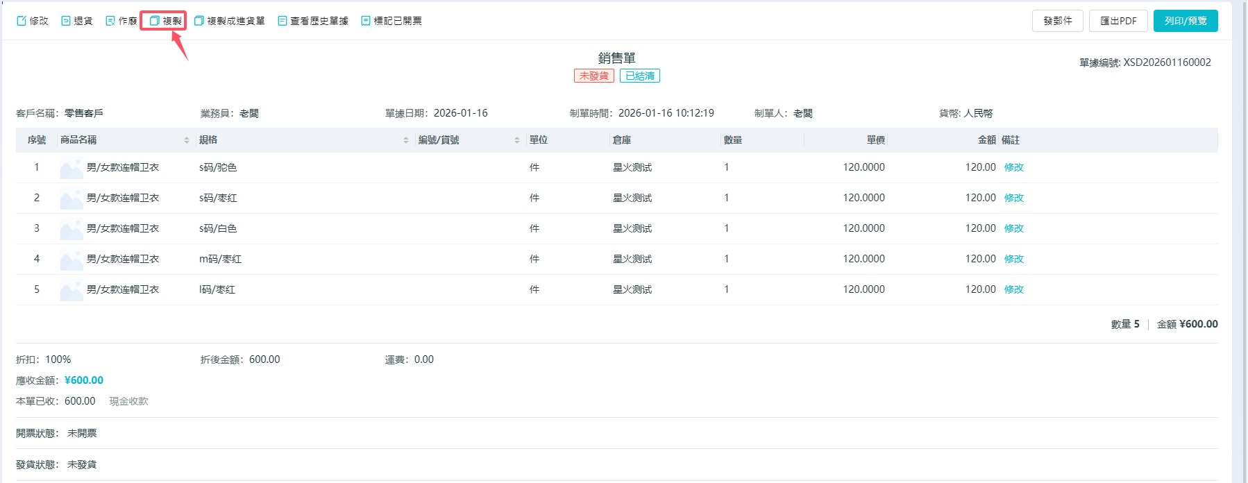The width and height of the screenshot is (1248, 483).
Task: Click the 修改 edit icon in toolbar
Action: (x=22, y=21)
